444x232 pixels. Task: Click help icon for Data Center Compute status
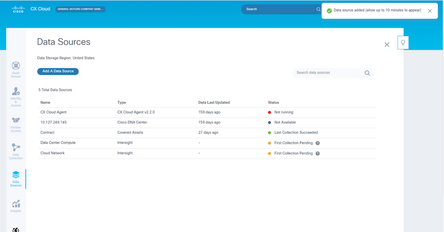(x=318, y=143)
